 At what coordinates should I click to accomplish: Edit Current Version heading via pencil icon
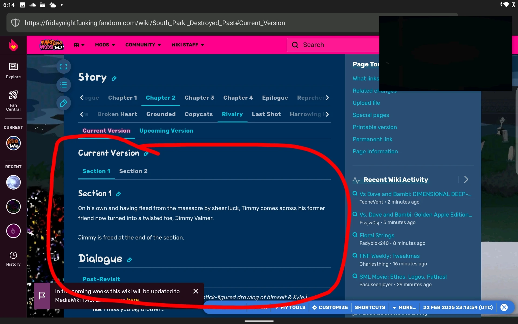[146, 154]
